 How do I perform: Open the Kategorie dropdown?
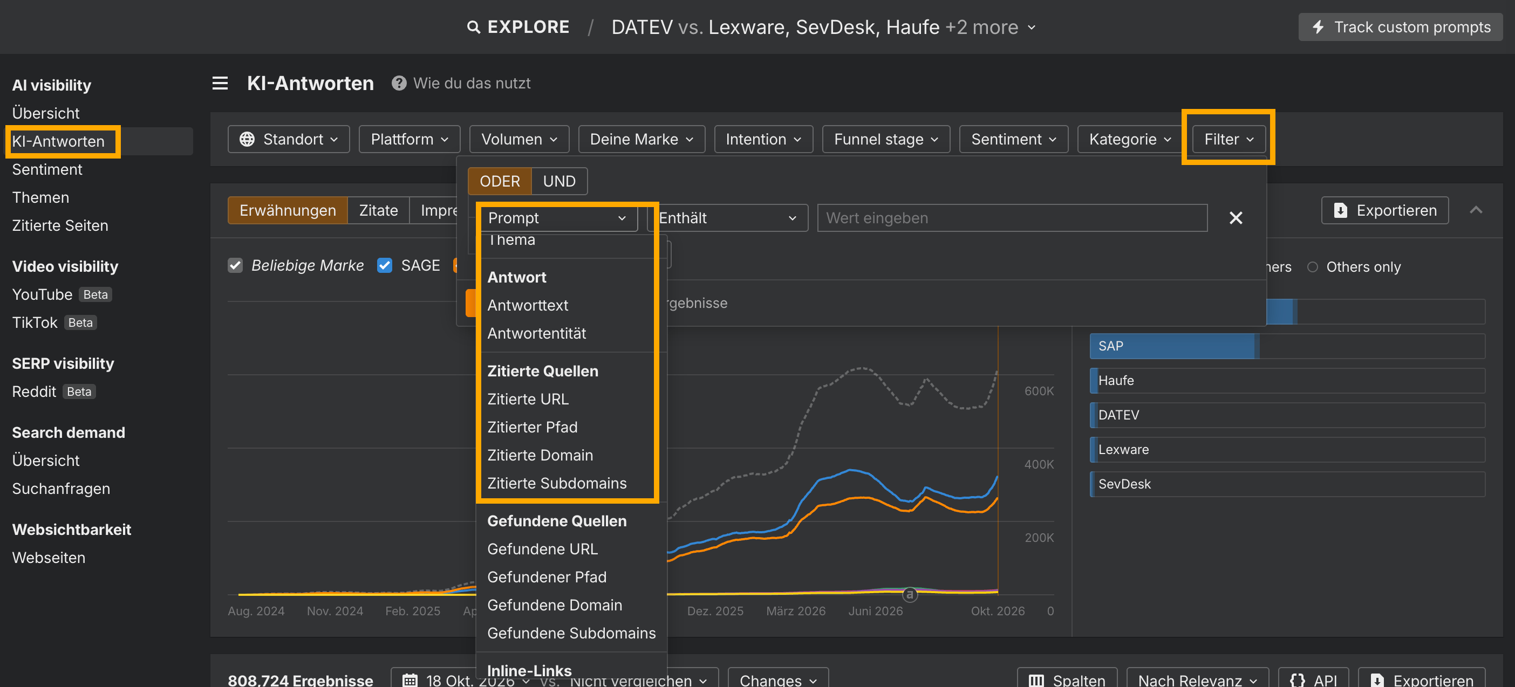1130,139
